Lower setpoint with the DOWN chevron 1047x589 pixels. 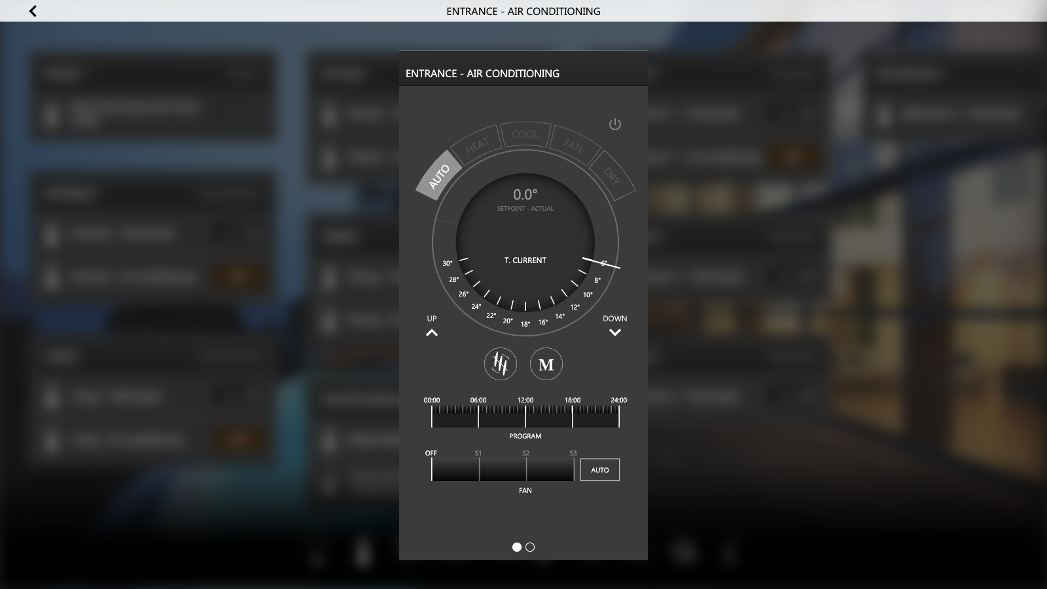pos(614,332)
